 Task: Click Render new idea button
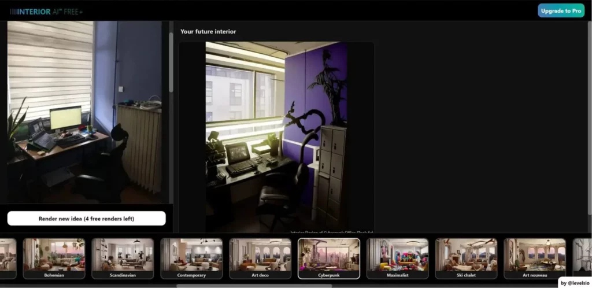[86, 219]
